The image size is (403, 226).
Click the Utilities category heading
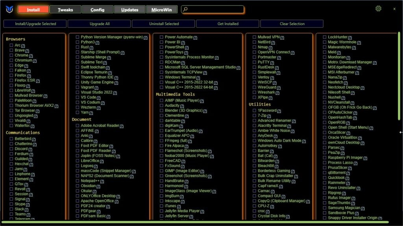point(260,104)
